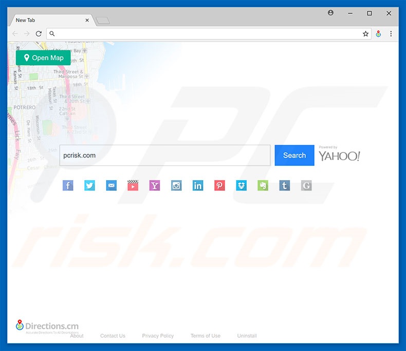Viewport: 406px width, 351px height.
Task: Open the Evernote shortcut icon
Action: [263, 186]
